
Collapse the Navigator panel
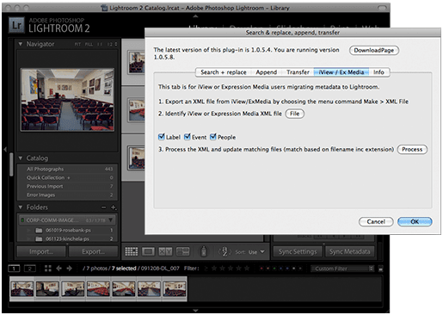coord(21,44)
